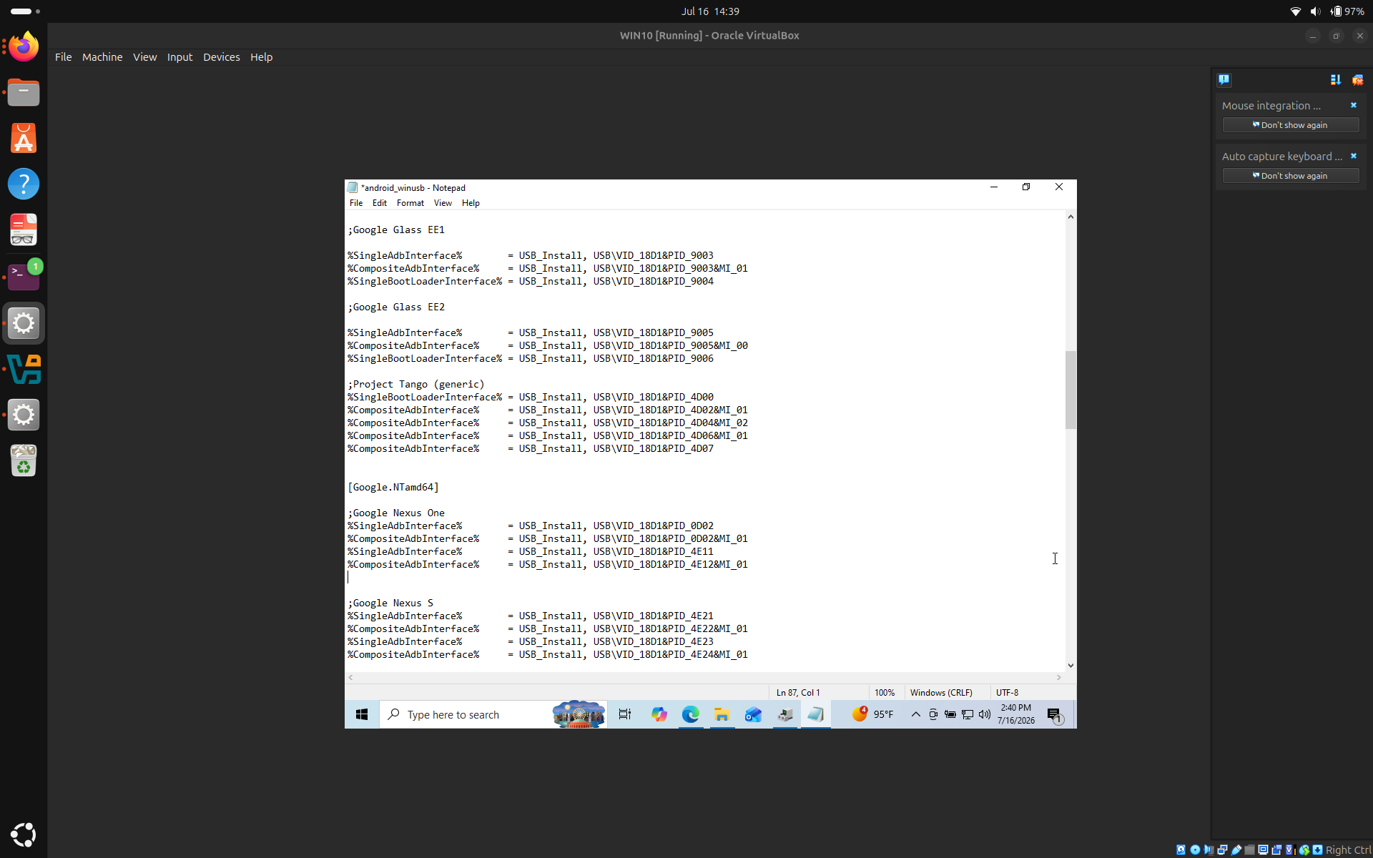Open the VirtualBox icon in Ubuntu dock
The image size is (1373, 858).
click(24, 369)
